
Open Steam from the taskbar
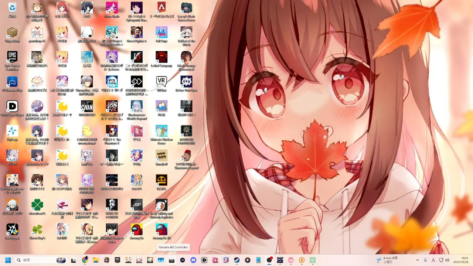coord(236,260)
